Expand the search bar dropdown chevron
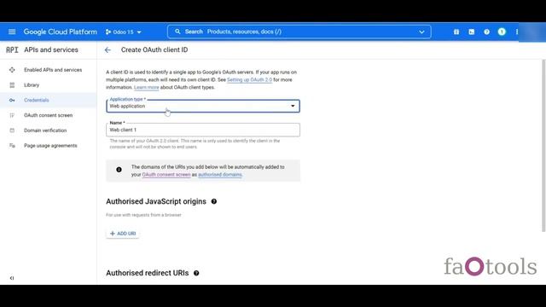Screen dimensions: 546x307 [421, 32]
